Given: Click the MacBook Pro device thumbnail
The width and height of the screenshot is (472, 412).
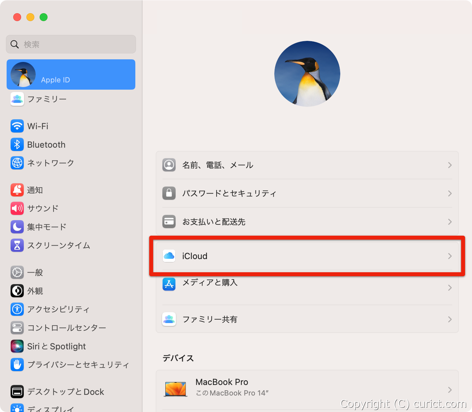Looking at the screenshot, I should [x=176, y=389].
